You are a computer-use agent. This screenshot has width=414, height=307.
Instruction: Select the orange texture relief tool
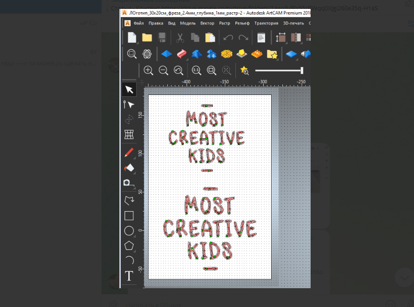(x=257, y=54)
